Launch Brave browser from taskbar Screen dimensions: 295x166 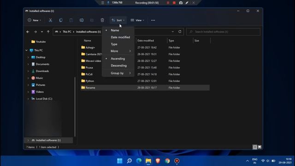tap(158, 161)
